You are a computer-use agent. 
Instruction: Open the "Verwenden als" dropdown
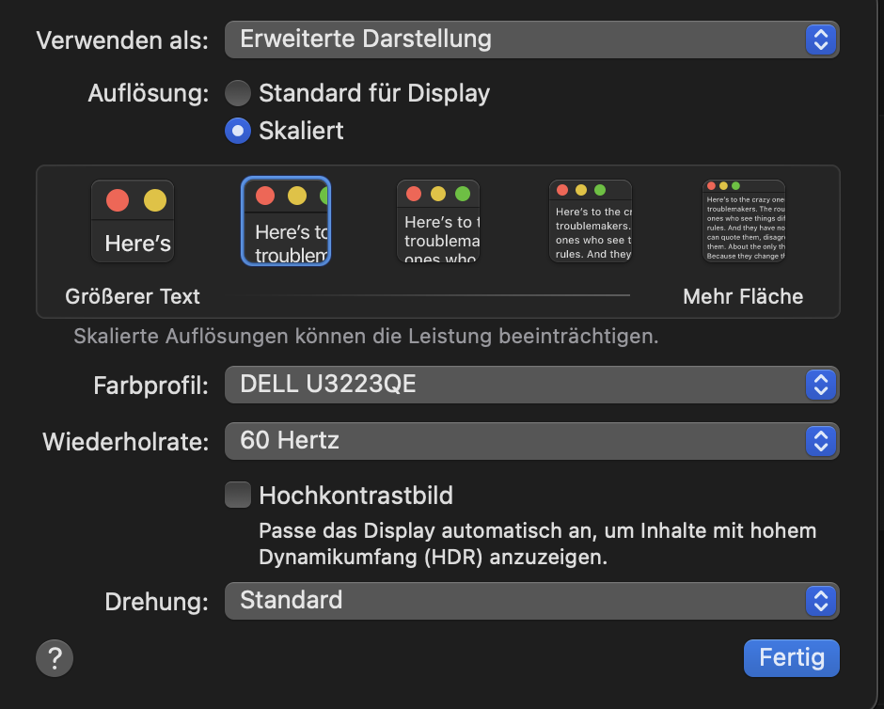click(531, 39)
